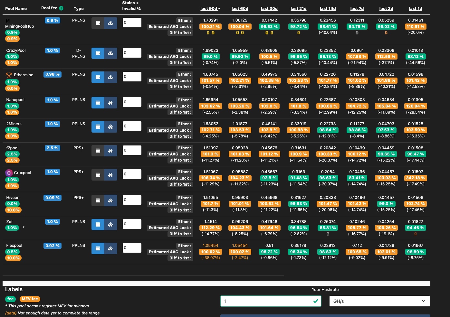450x317 pixels.
Task: Click the green fee label badge
Action: 11,299
